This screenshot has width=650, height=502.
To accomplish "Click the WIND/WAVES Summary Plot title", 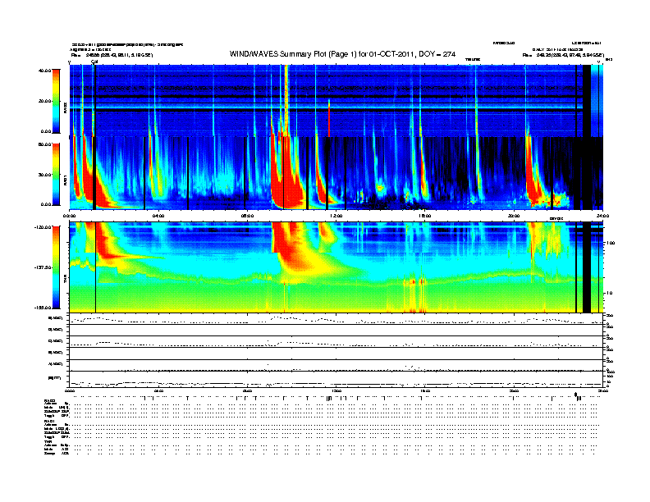I will (342, 54).
